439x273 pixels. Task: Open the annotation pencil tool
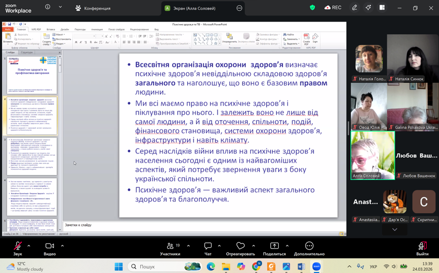(x=355, y=7)
